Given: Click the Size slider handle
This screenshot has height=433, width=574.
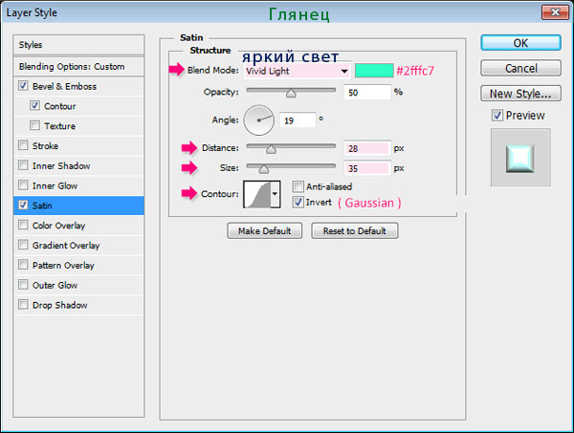Looking at the screenshot, I should [264, 169].
